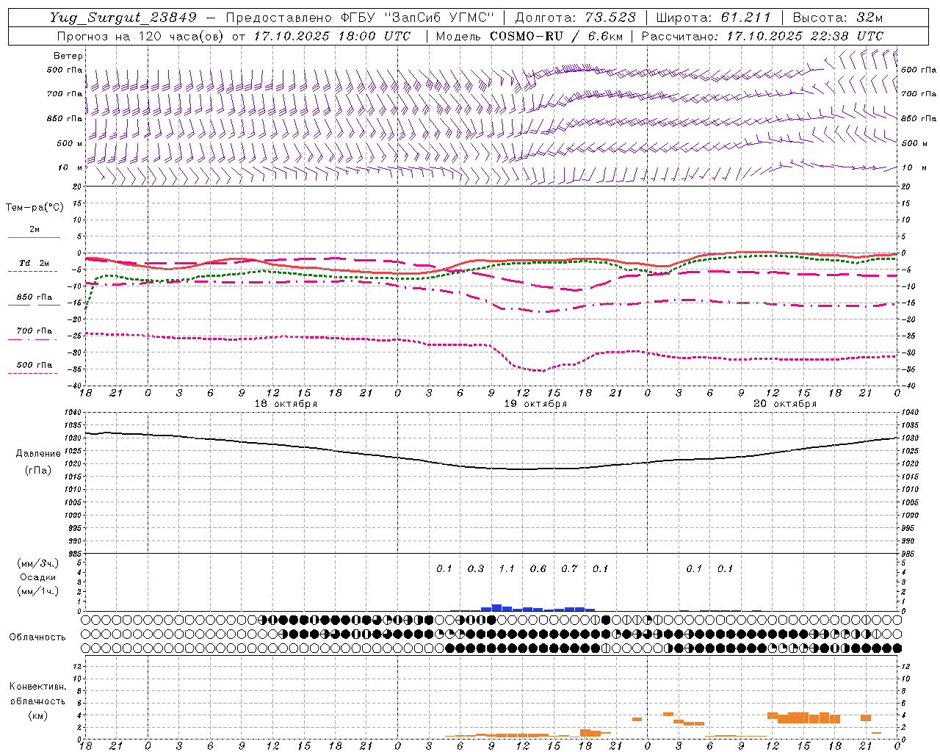Click the precipitation value '1.1'
The height and width of the screenshot is (752, 940).
[507, 568]
